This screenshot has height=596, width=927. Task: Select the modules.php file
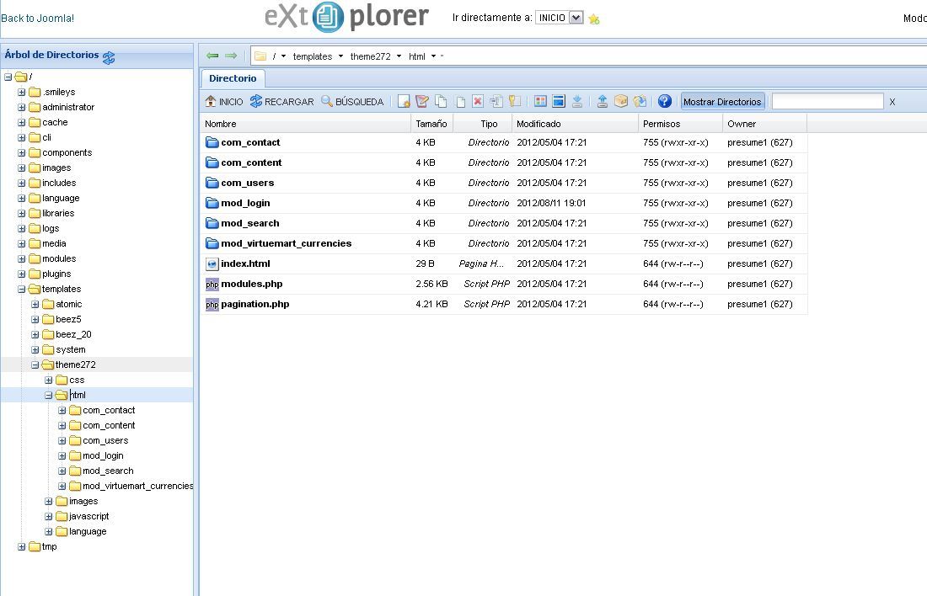click(x=503, y=284)
